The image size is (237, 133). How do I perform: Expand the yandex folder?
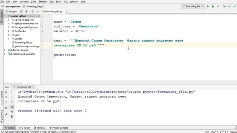(x=9, y=38)
